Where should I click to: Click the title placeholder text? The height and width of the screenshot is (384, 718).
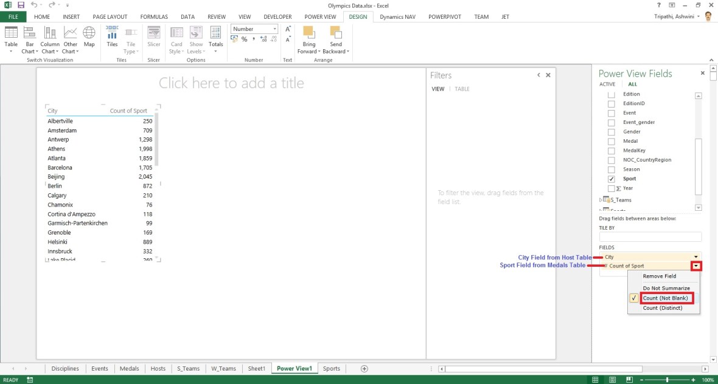coord(231,83)
